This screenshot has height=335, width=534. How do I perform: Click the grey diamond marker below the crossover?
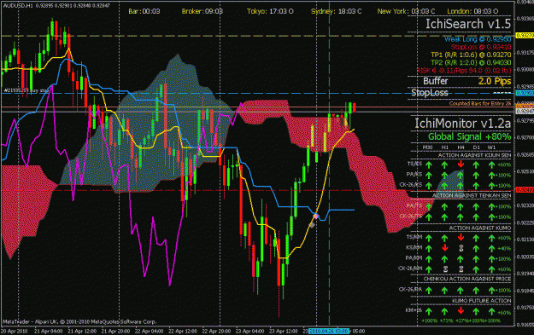[x=312, y=224]
